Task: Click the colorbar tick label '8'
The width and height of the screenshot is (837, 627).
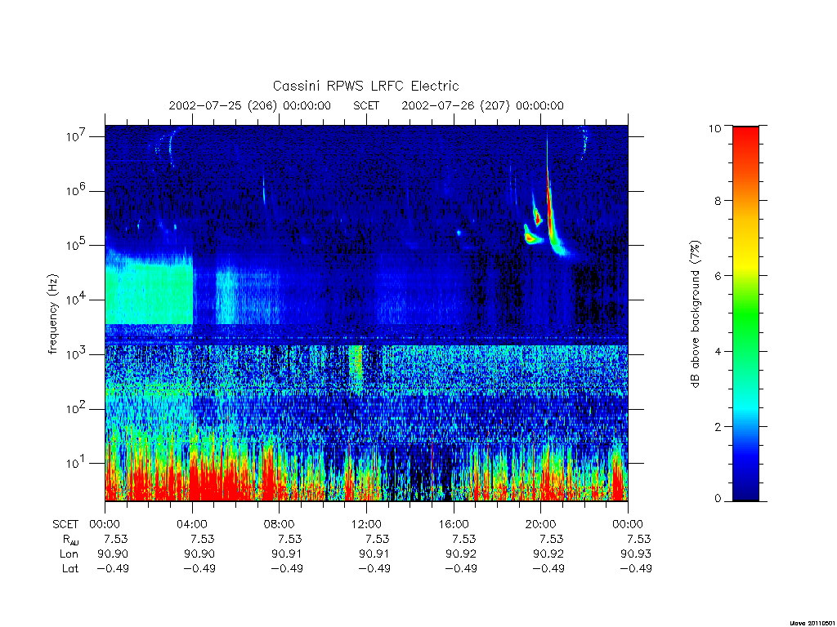Action: (x=718, y=201)
